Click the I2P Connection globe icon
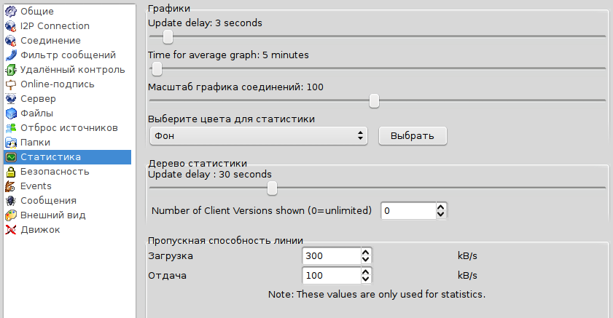 tap(10, 25)
